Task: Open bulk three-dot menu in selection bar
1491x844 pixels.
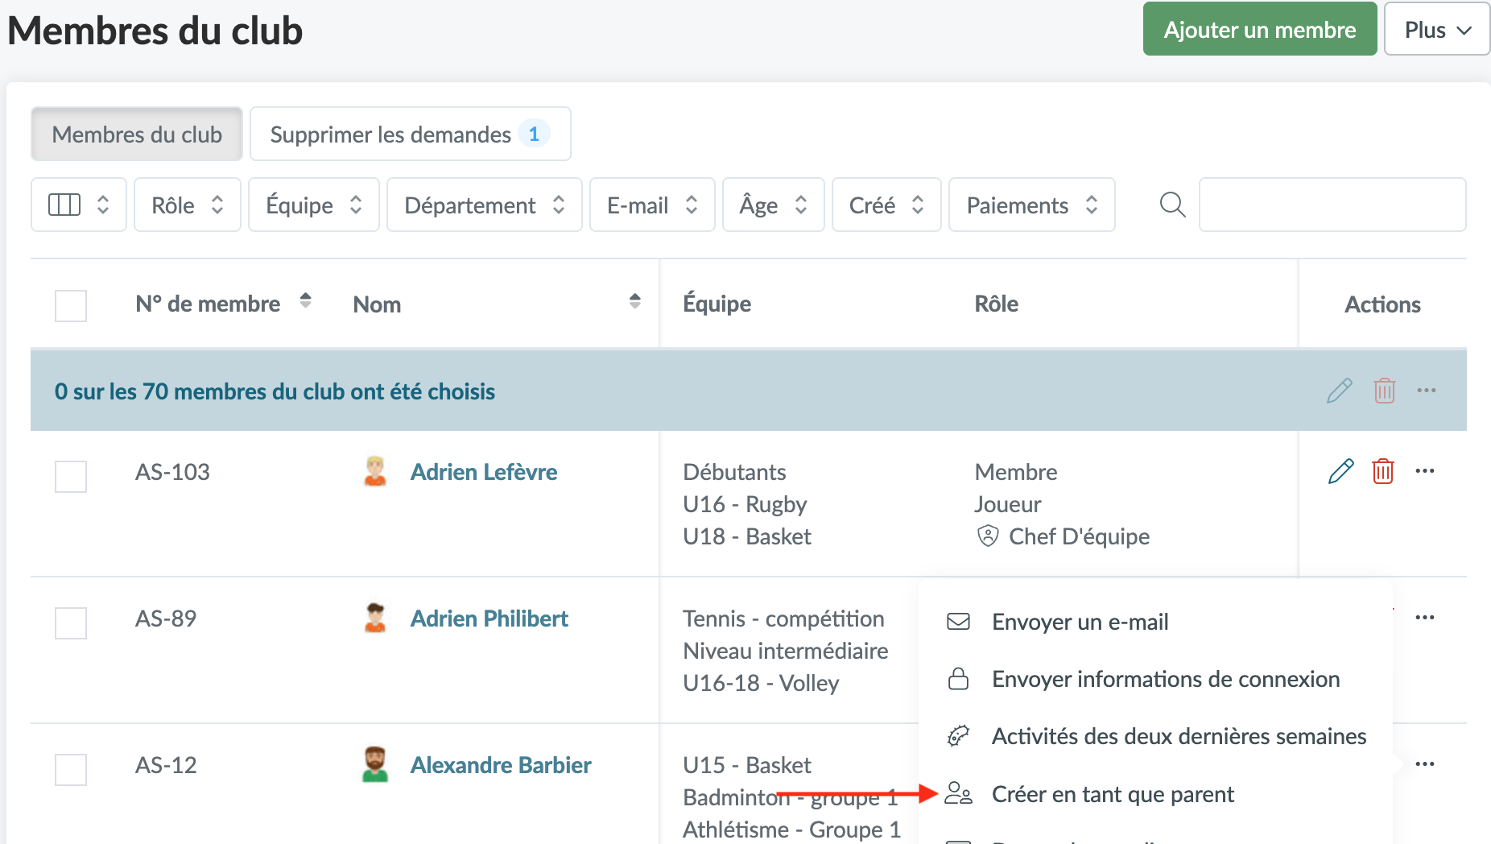Action: [1427, 391]
